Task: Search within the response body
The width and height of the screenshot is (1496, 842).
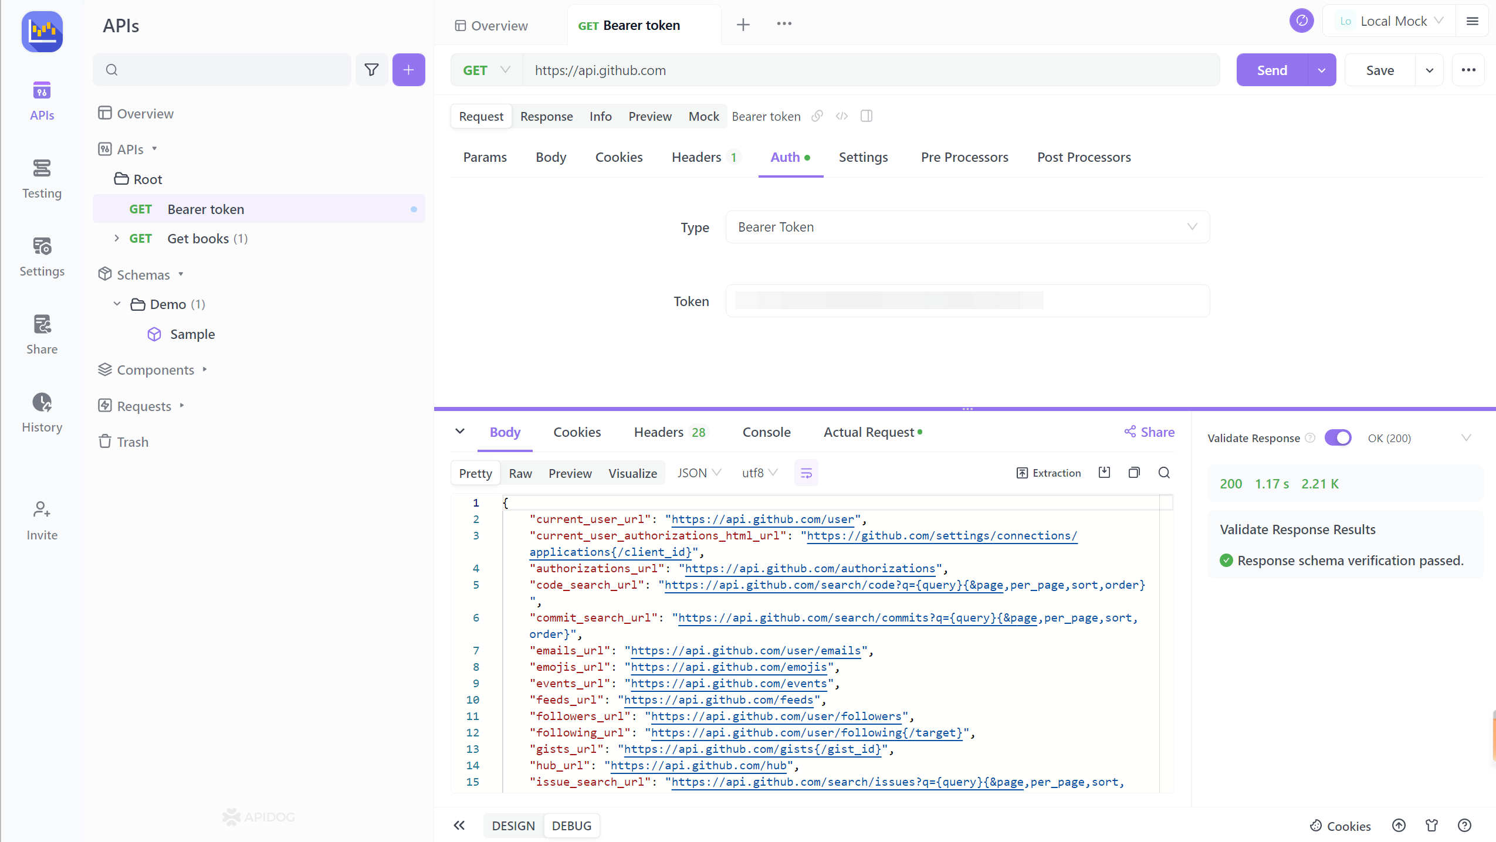Action: click(x=1165, y=472)
